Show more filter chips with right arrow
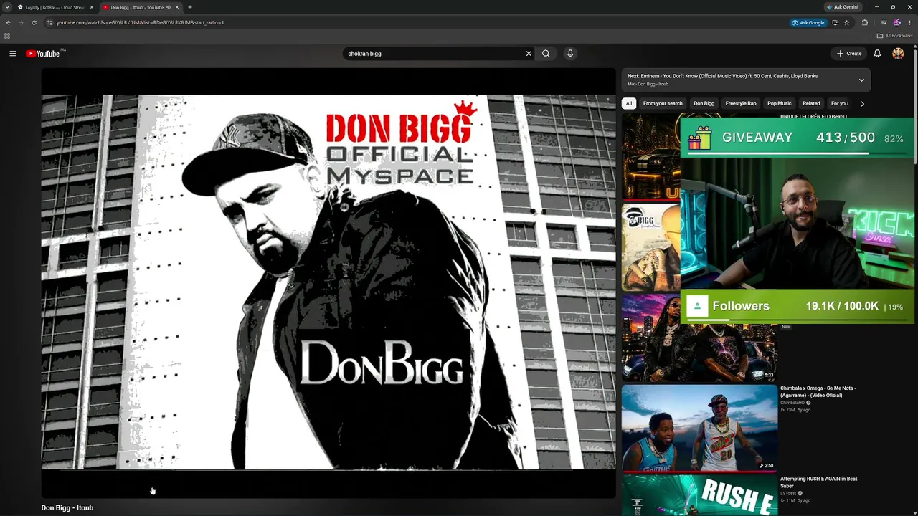The width and height of the screenshot is (918, 516). click(x=862, y=103)
